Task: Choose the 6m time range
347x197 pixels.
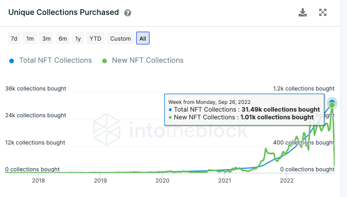Action: (63, 38)
